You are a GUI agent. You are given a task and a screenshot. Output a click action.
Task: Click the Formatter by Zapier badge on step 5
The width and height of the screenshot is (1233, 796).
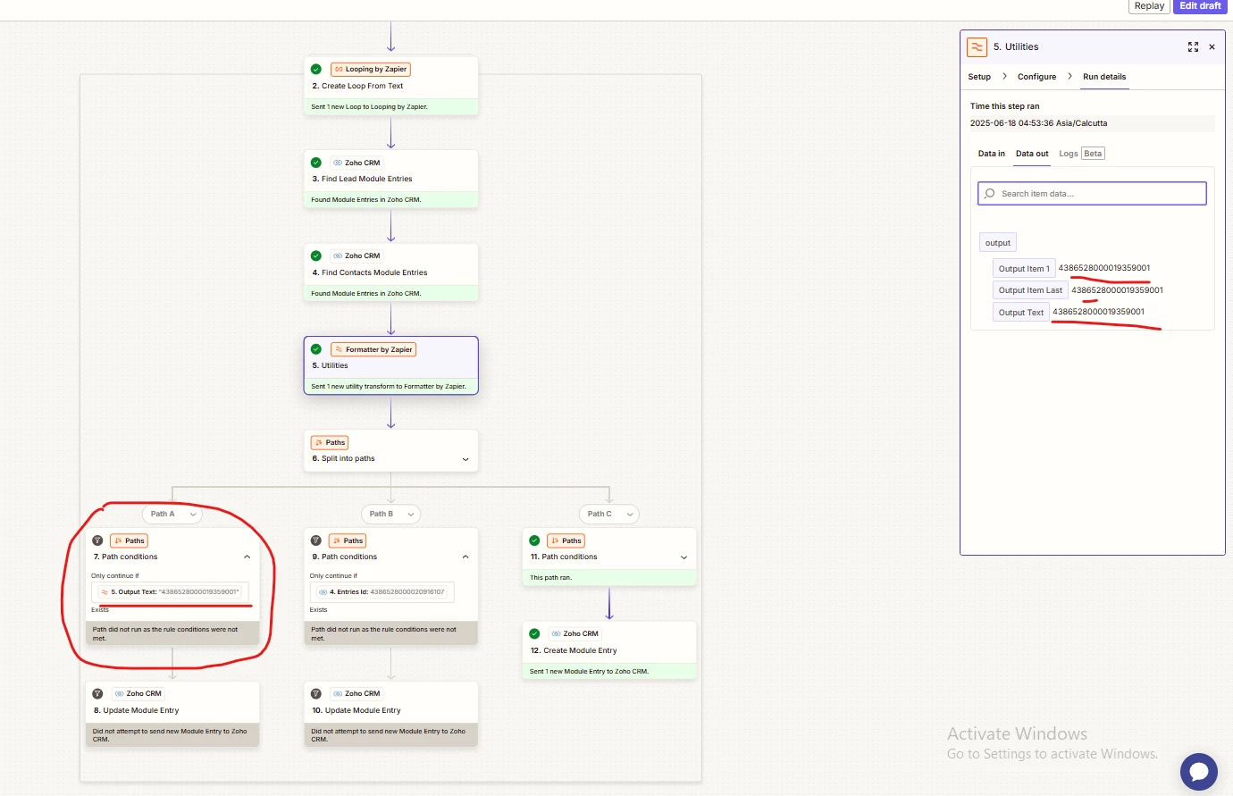(373, 349)
